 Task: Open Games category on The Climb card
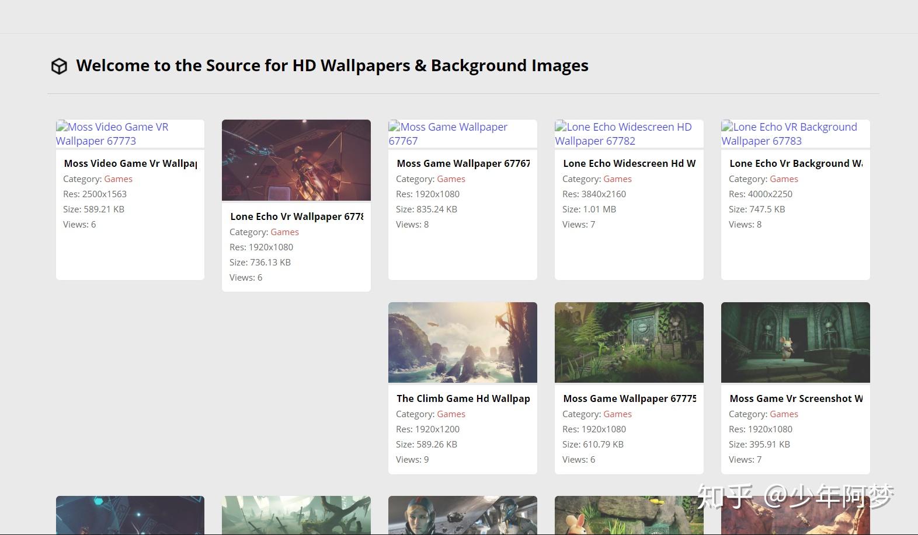[x=451, y=414]
